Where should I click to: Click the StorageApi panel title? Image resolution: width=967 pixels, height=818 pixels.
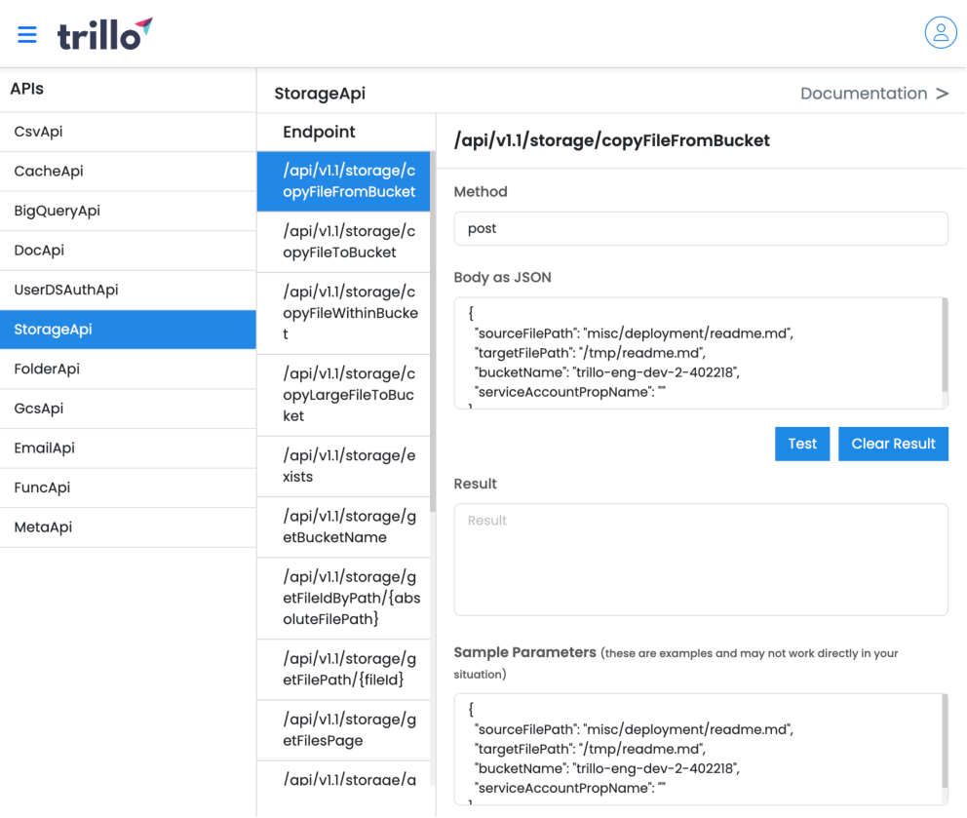point(320,94)
